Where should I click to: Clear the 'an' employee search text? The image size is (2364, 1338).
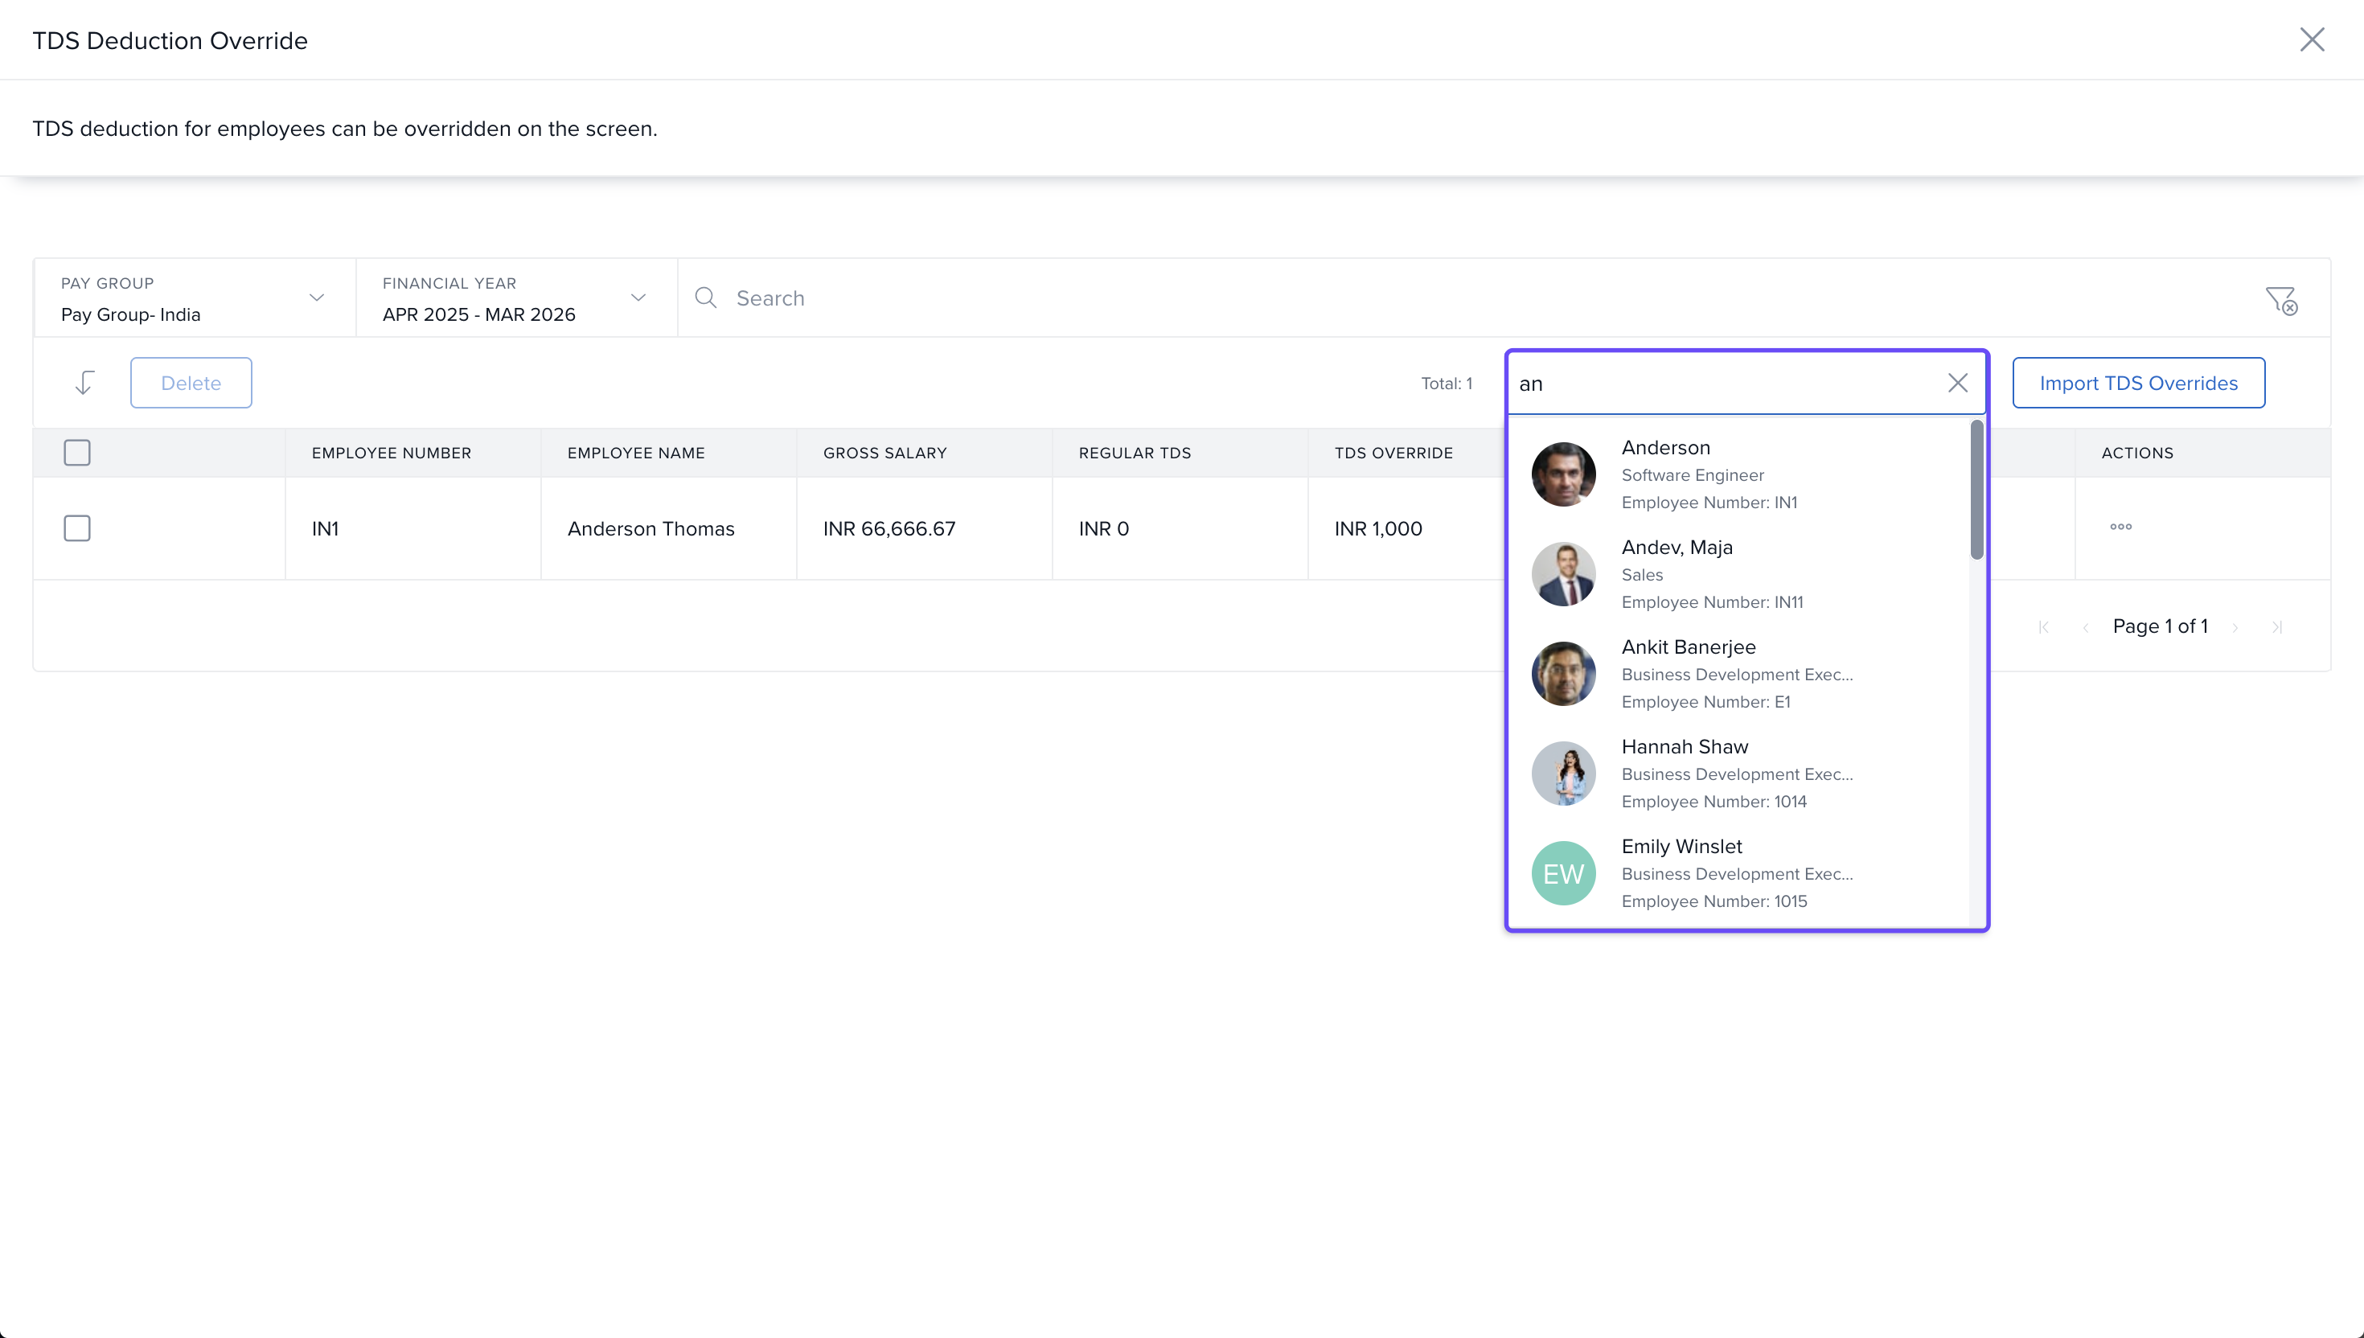coord(1957,384)
